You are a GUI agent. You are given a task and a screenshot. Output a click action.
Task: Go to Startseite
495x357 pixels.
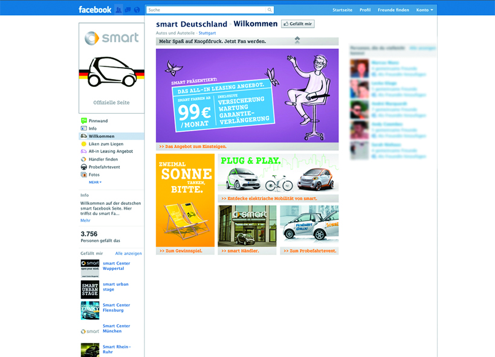[x=342, y=10]
